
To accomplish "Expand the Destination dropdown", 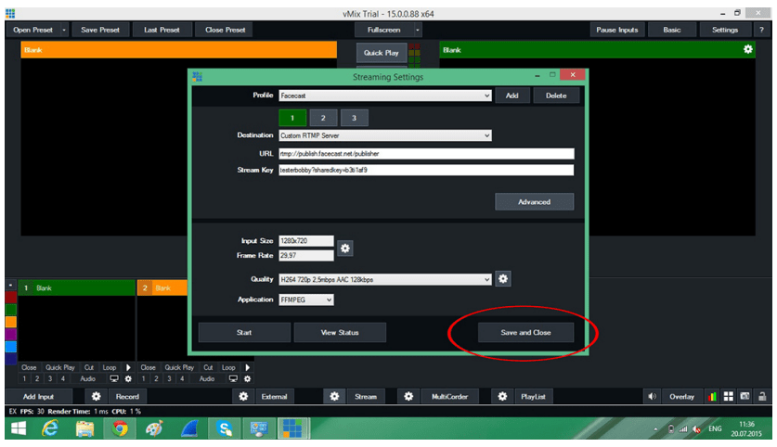I will tap(486, 135).
